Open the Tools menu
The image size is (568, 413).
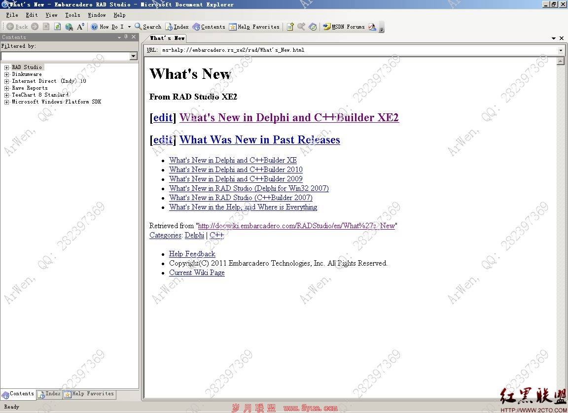pyautogui.click(x=72, y=15)
